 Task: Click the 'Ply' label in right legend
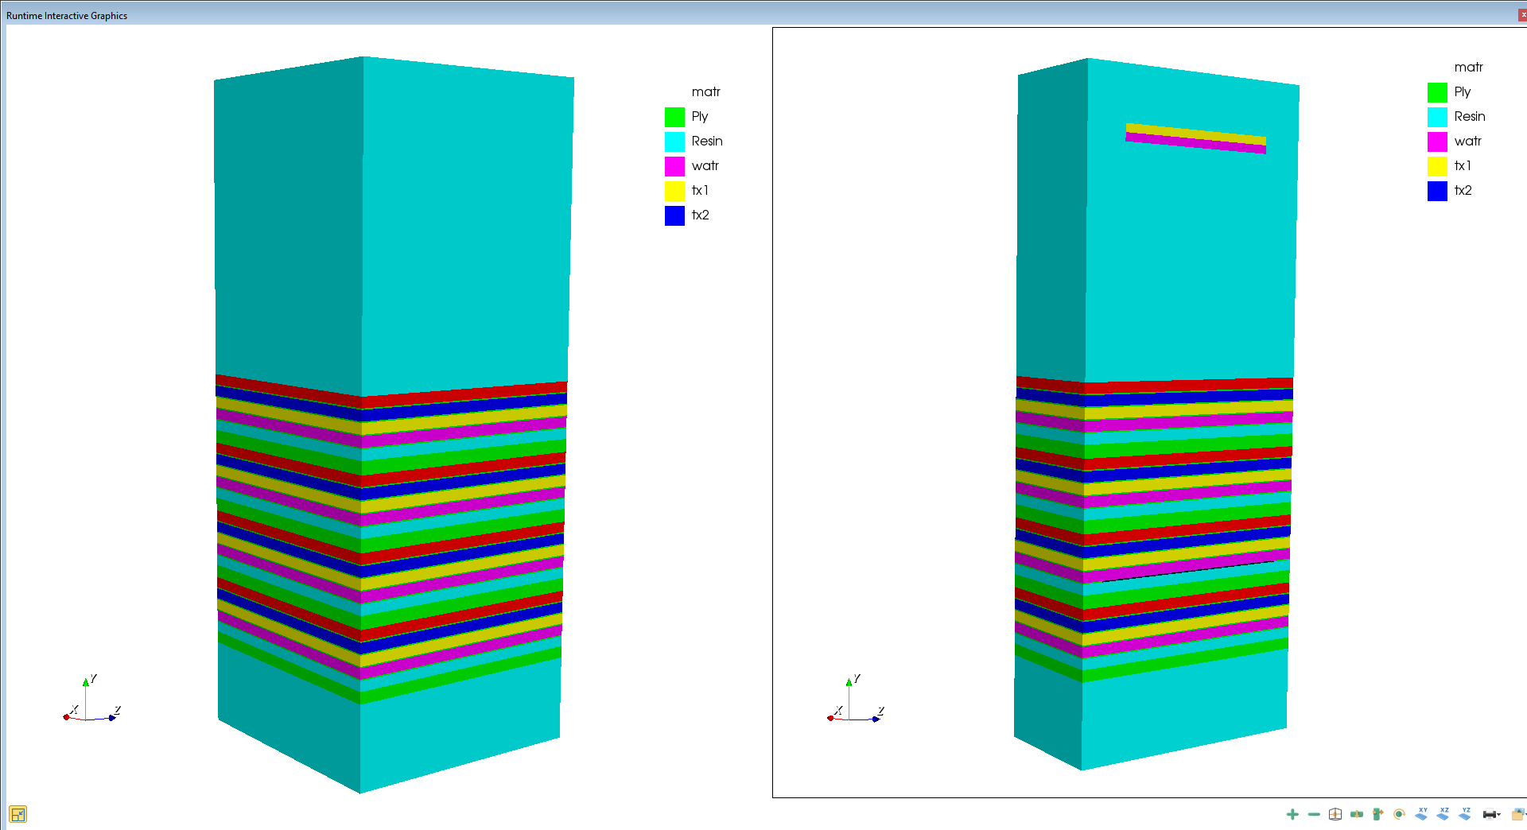click(1463, 92)
